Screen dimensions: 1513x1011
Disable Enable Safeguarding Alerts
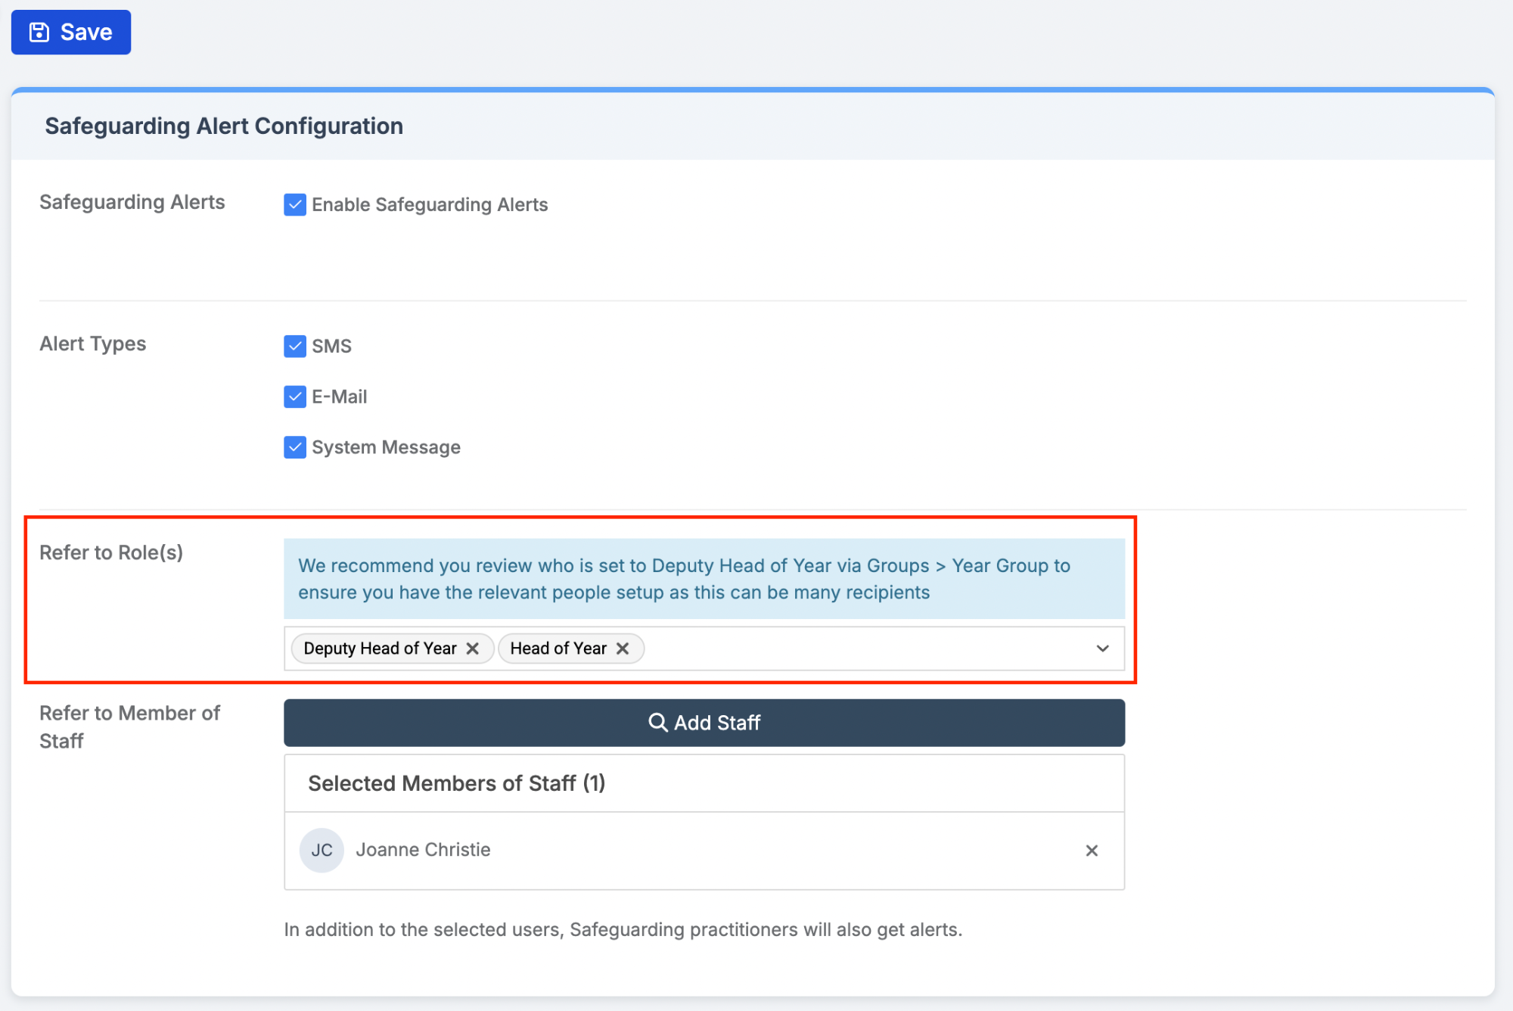pyautogui.click(x=294, y=204)
